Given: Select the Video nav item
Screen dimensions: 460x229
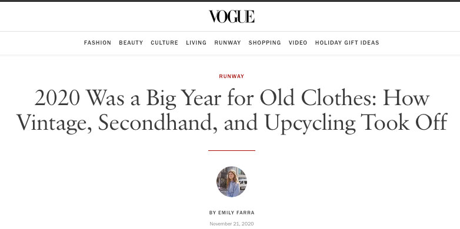Looking at the screenshot, I should coord(298,43).
